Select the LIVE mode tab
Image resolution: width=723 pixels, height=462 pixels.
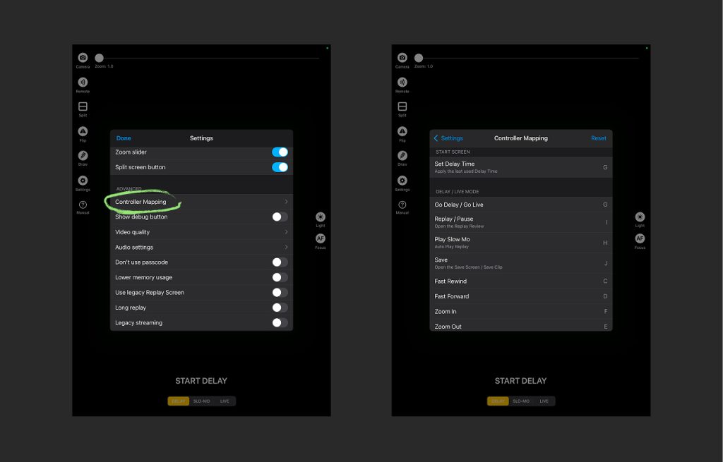coord(223,401)
